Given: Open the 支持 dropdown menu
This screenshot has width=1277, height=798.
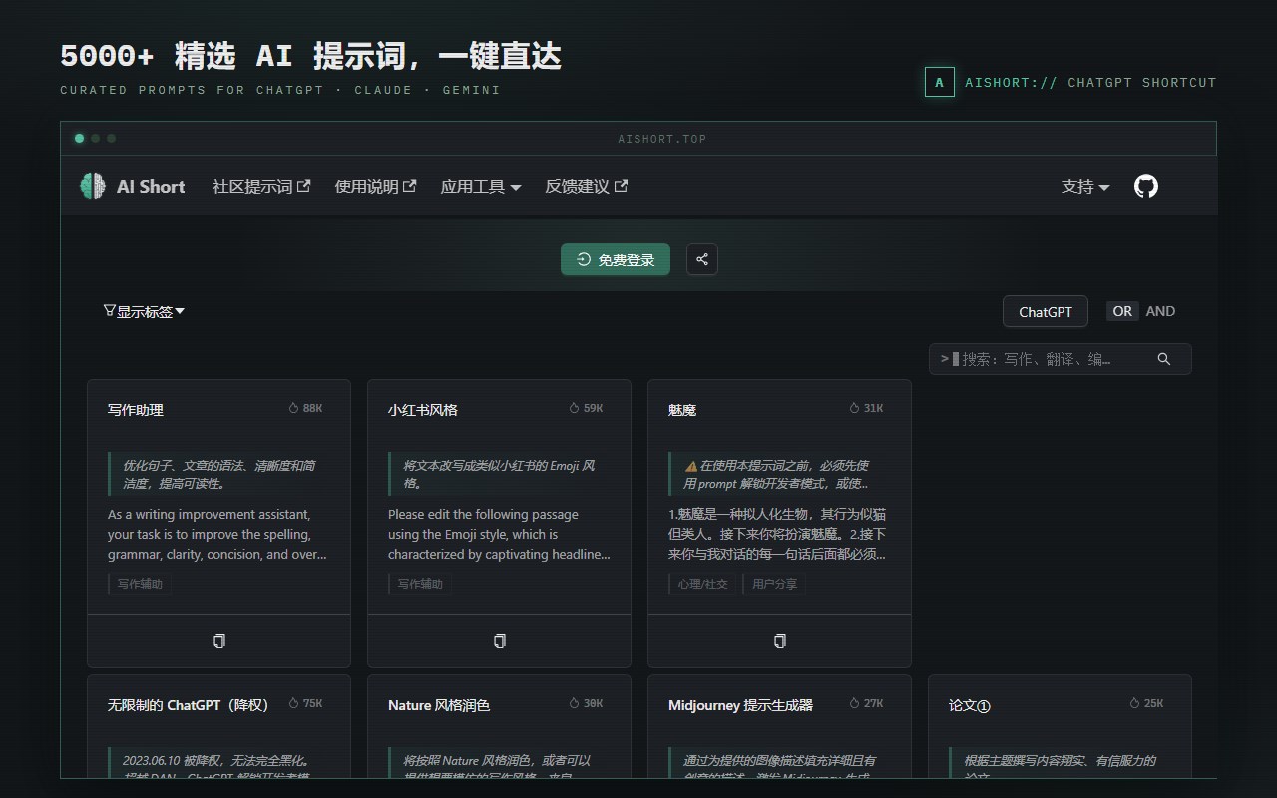Looking at the screenshot, I should point(1085,186).
